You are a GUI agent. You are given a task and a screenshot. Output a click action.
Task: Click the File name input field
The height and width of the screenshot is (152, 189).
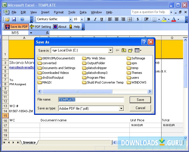click(91, 100)
